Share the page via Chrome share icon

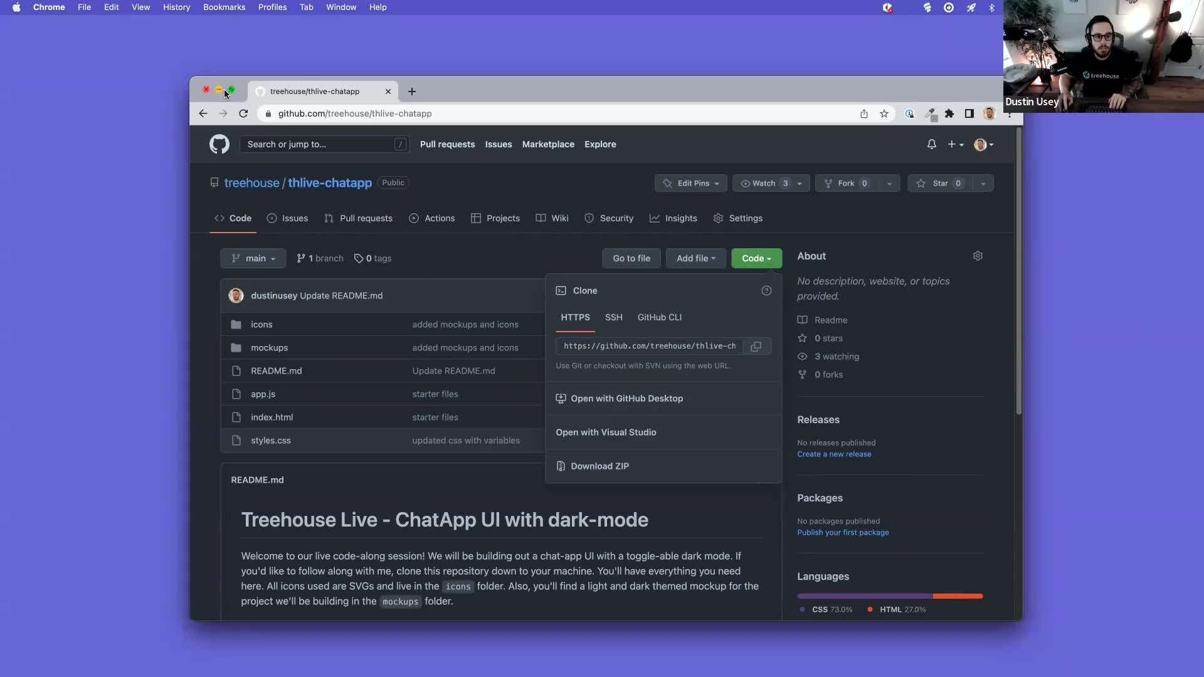pos(864,113)
